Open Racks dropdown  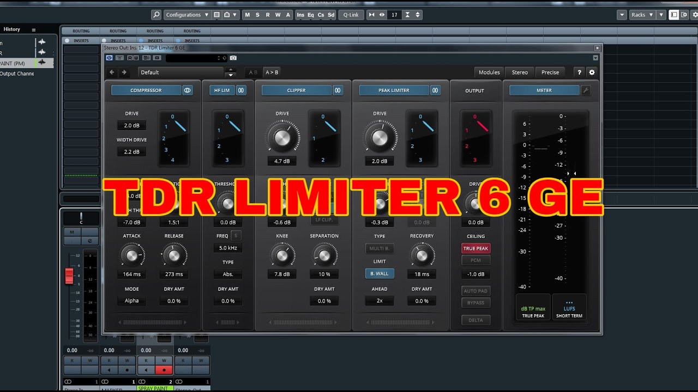[642, 15]
